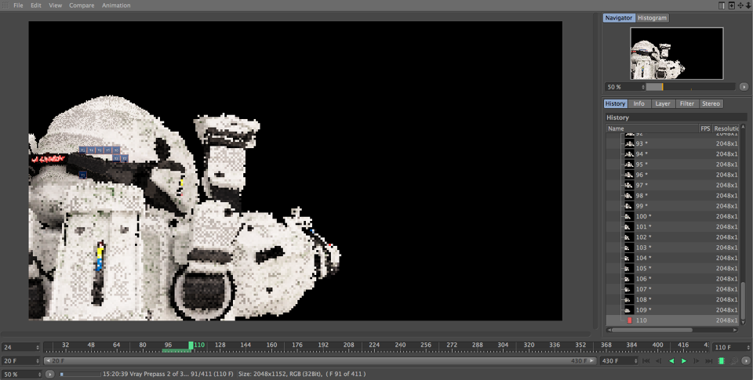Click the sound microphone icon
The height and width of the screenshot is (380, 753).
coord(734,361)
